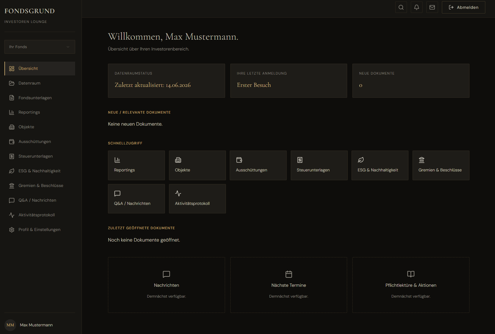Open Ausschüttungen wallet tile in Schnellzugriff
495x334 pixels.
(258, 165)
